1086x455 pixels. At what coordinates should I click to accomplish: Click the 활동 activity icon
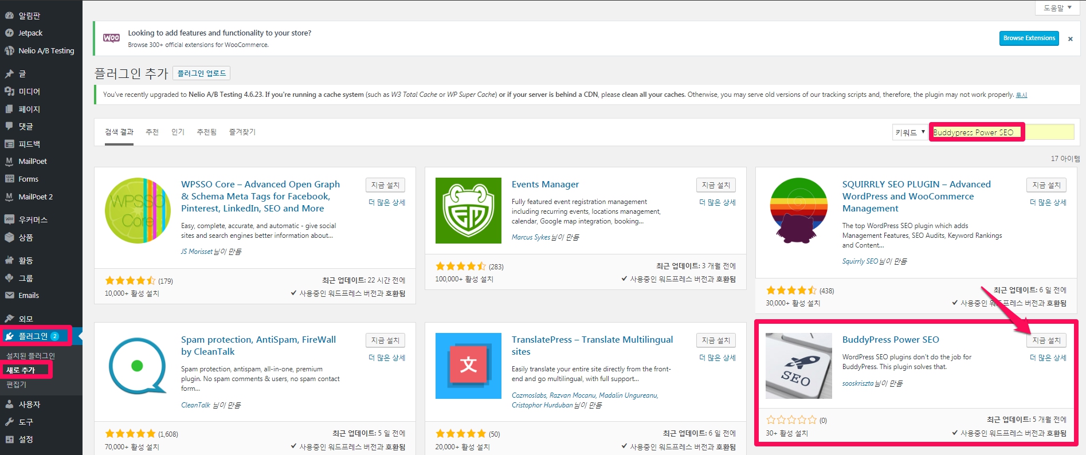coord(9,260)
